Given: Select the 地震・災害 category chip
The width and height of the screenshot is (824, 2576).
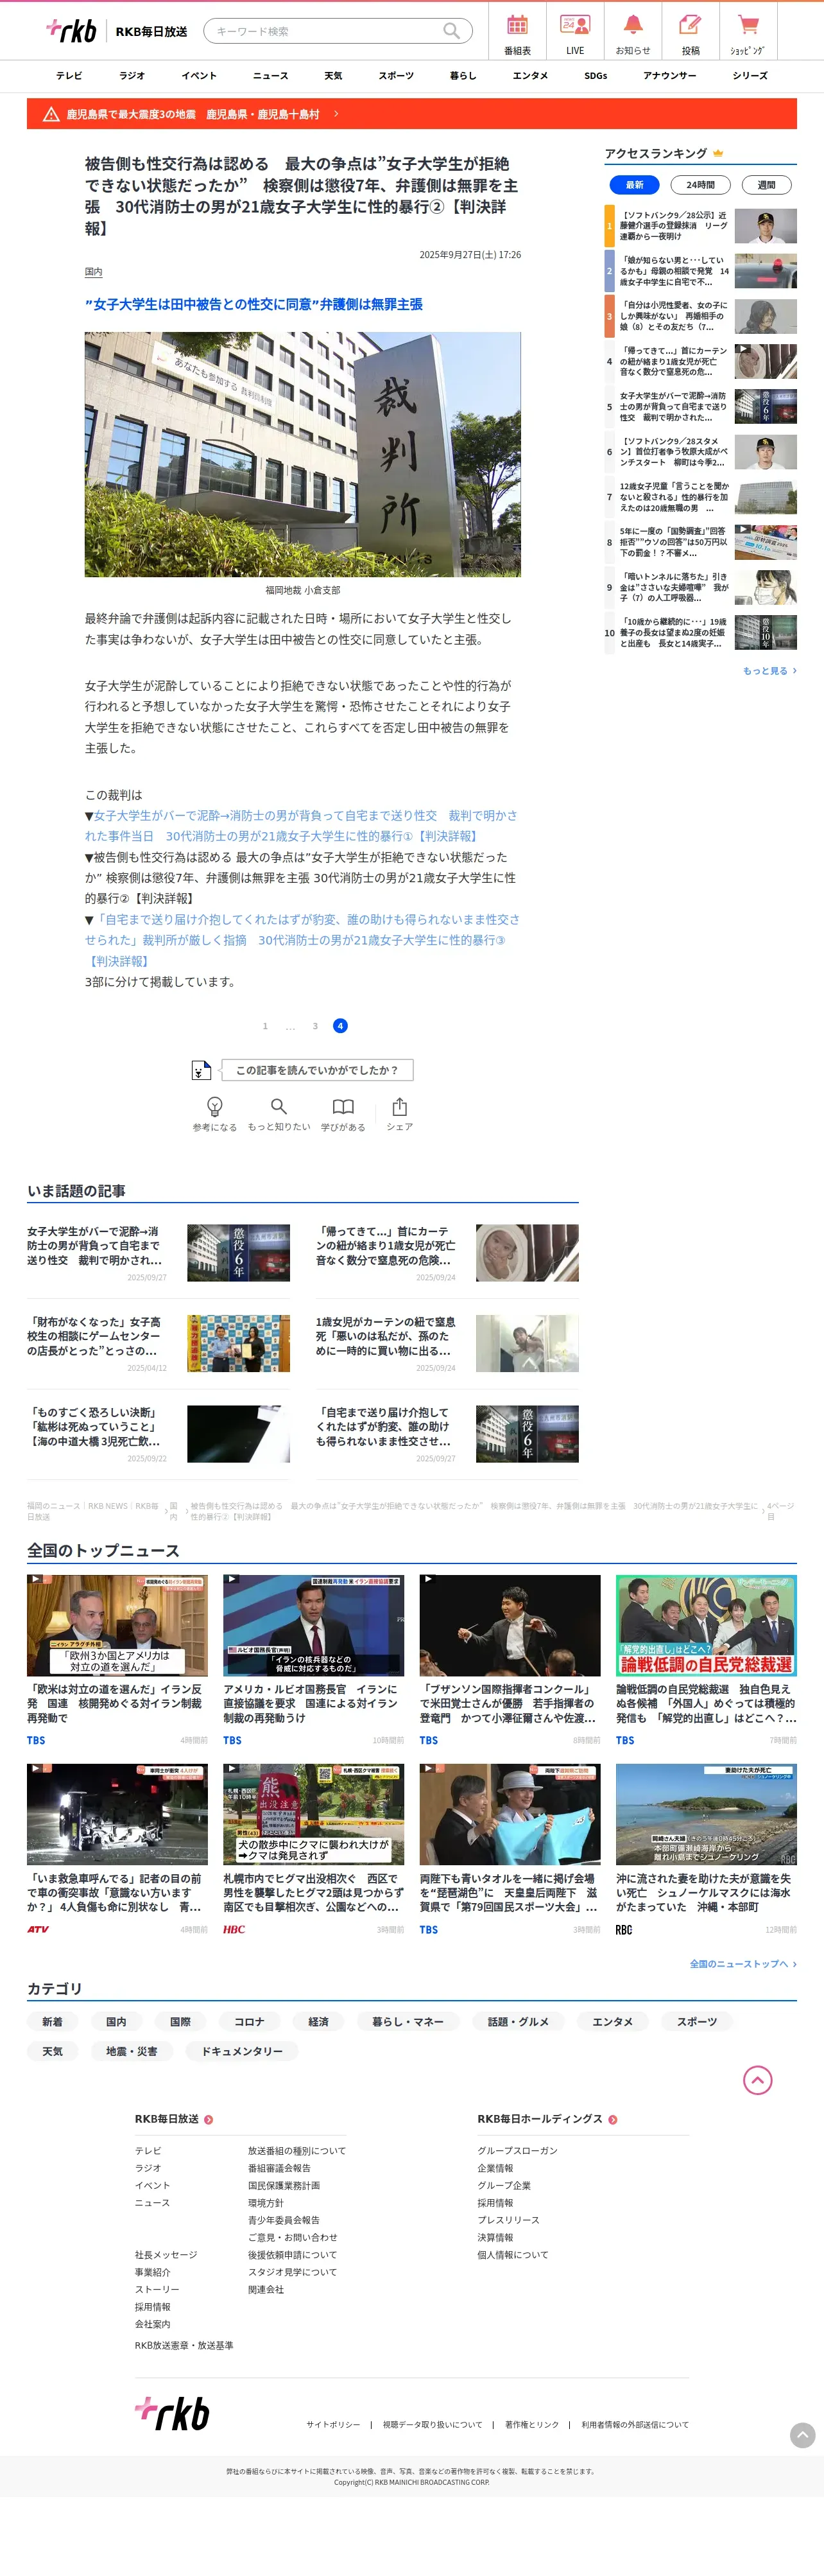Looking at the screenshot, I should 132,2051.
